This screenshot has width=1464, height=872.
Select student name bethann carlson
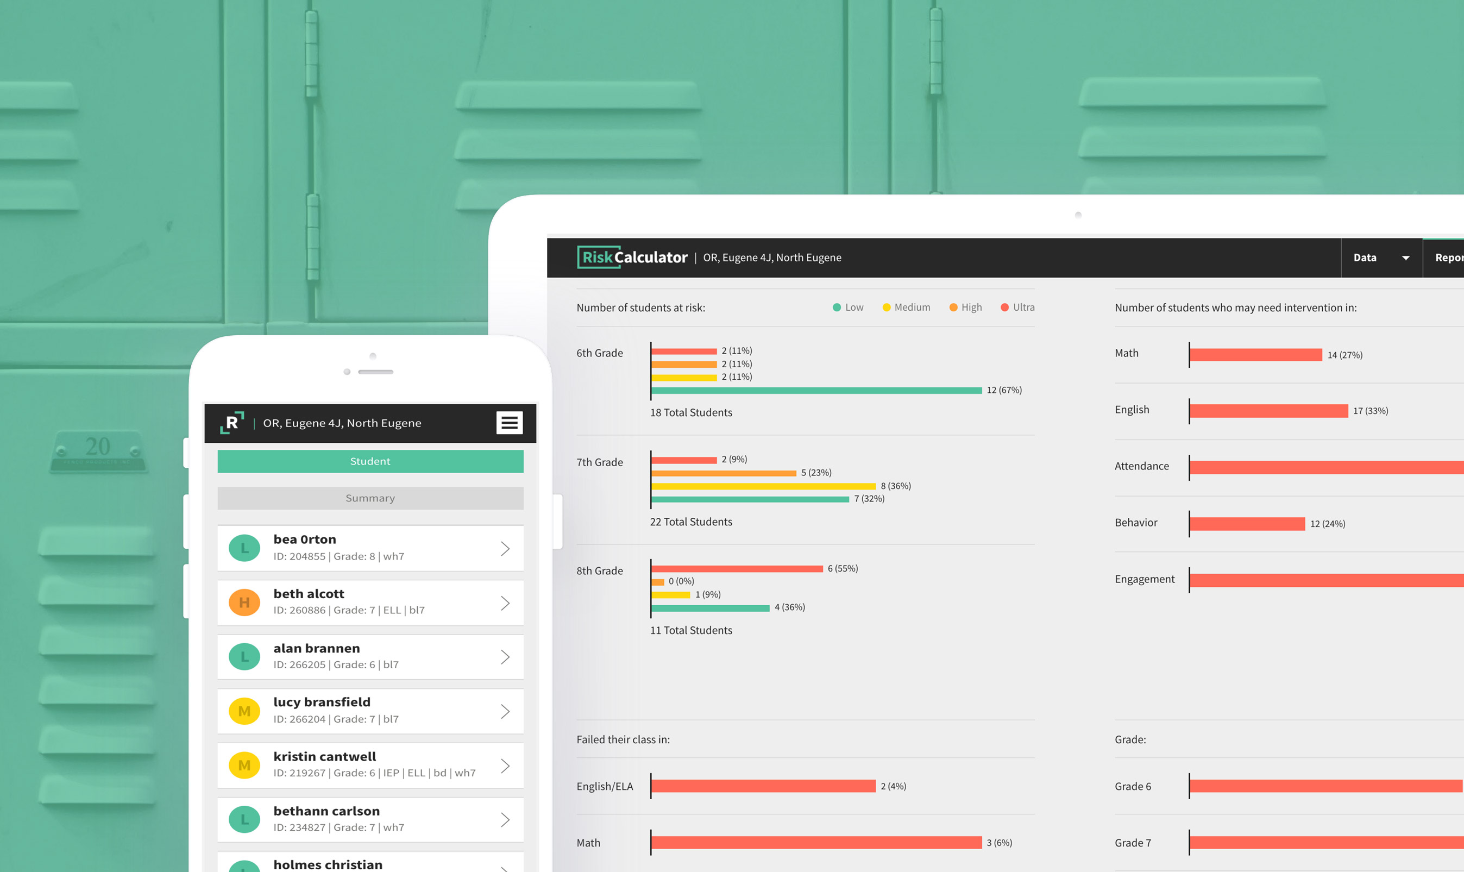[x=326, y=811]
